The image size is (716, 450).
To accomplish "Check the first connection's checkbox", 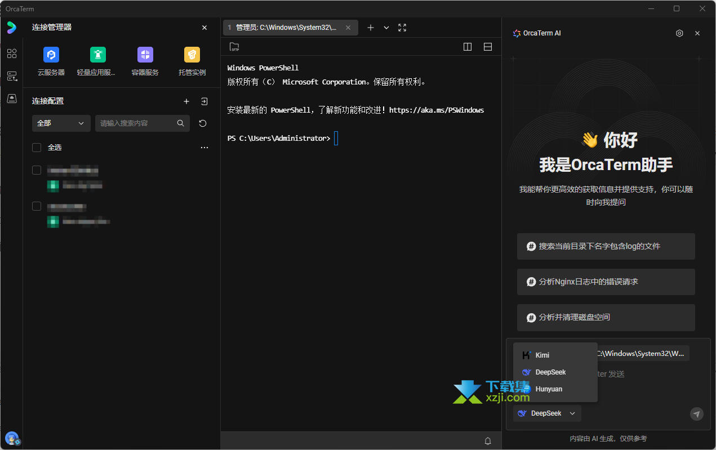I will (x=37, y=170).
